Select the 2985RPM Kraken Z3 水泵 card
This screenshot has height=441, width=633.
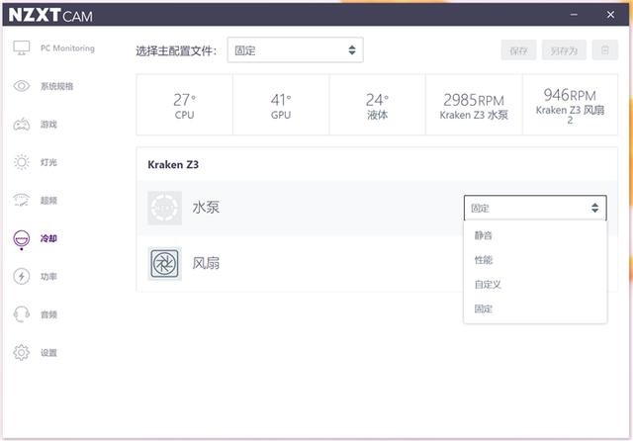(x=474, y=105)
